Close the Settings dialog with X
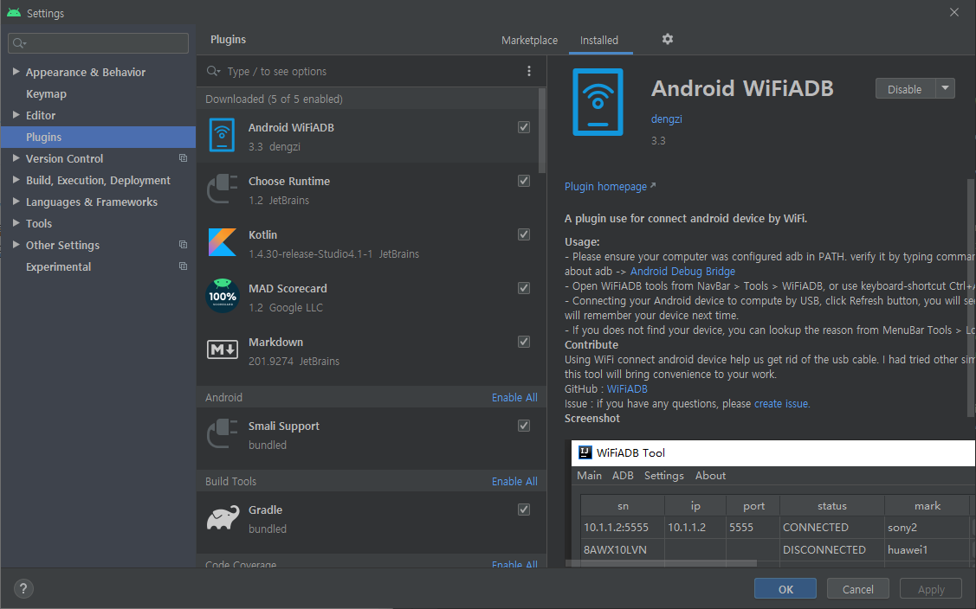This screenshot has height=609, width=976. pos(954,12)
